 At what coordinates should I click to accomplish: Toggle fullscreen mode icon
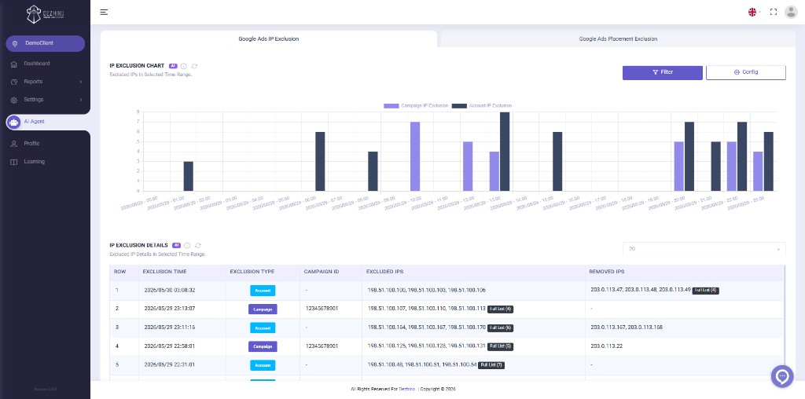774,12
